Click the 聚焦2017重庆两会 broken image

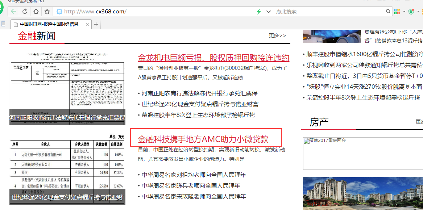(x=363, y=154)
